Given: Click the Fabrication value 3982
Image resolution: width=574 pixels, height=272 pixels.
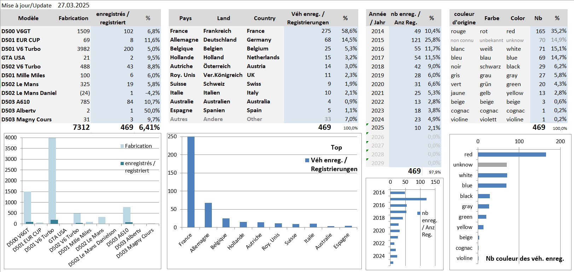Looking at the screenshot, I should coord(83,49).
